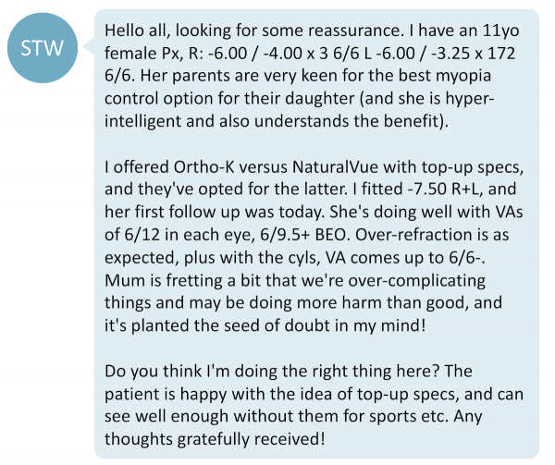Click the closing words 'thoughts gratefully received!'
555x465 pixels.
pyautogui.click(x=215, y=439)
